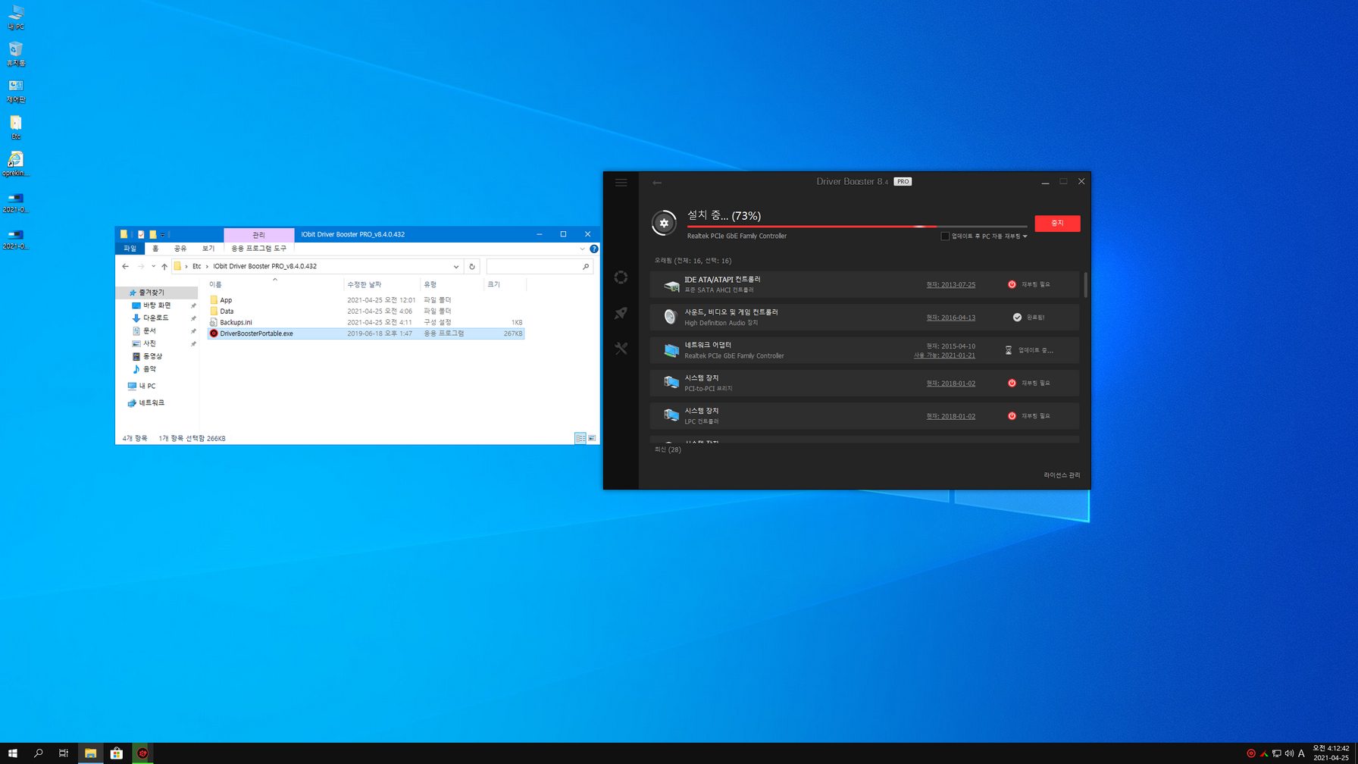
Task: Select 바탕 화면 in navigation pane
Action: (x=157, y=305)
